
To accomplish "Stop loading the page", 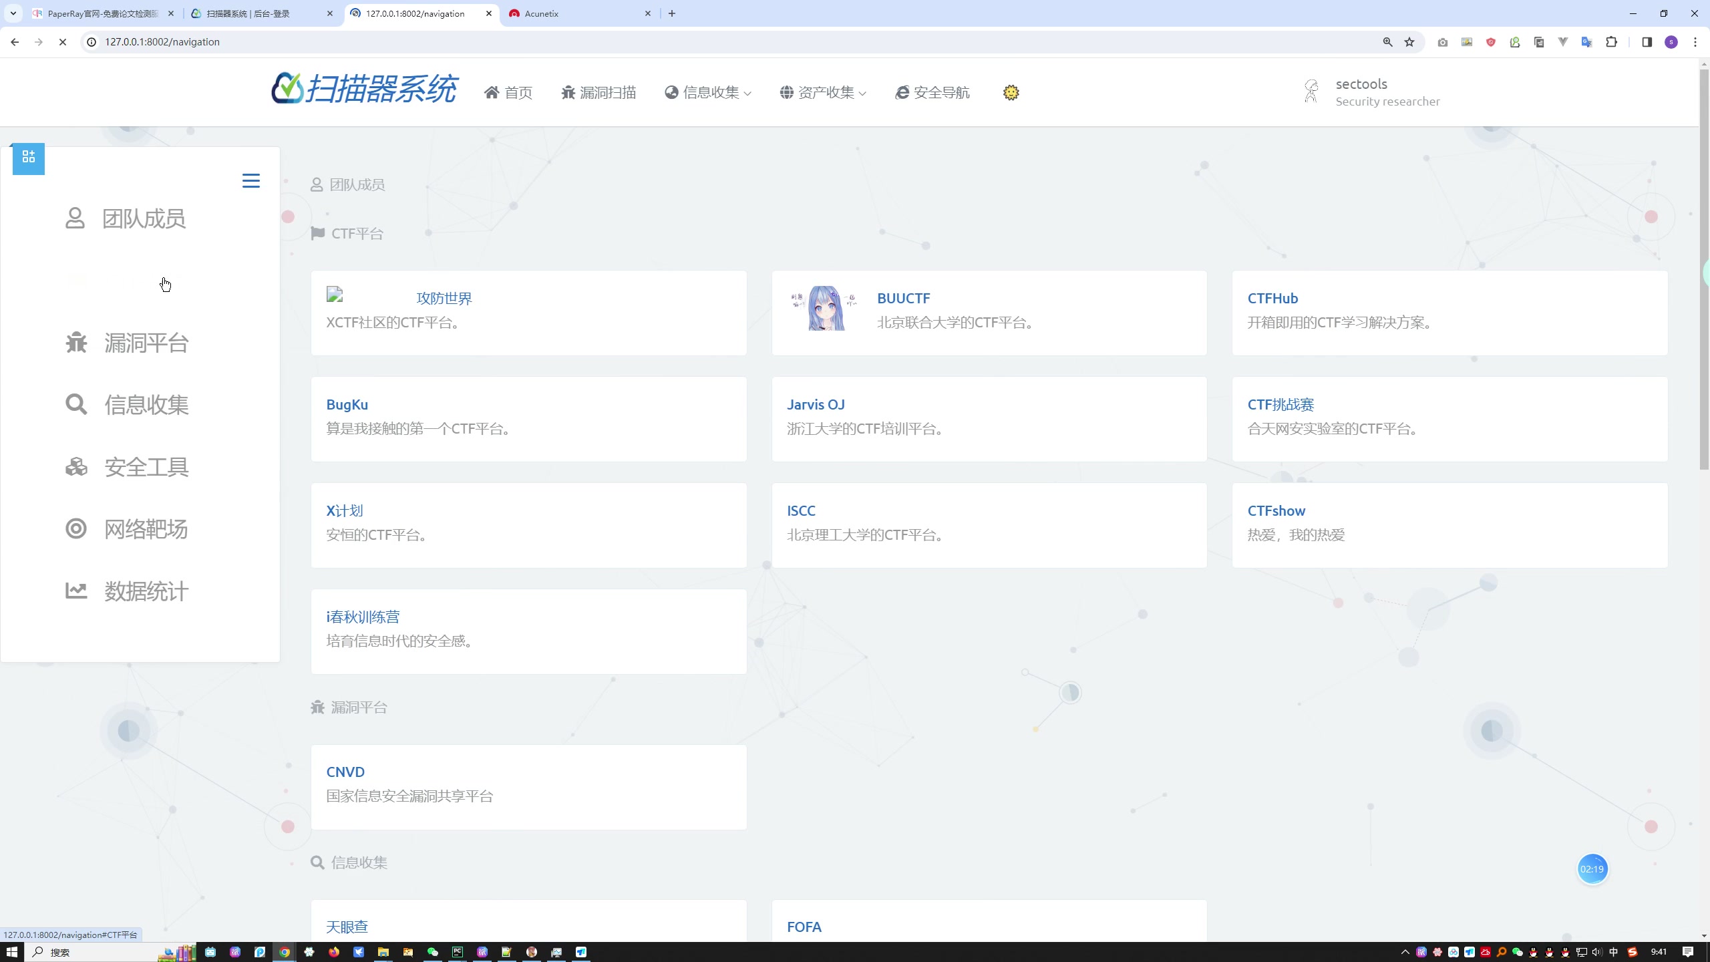I will click(x=63, y=42).
